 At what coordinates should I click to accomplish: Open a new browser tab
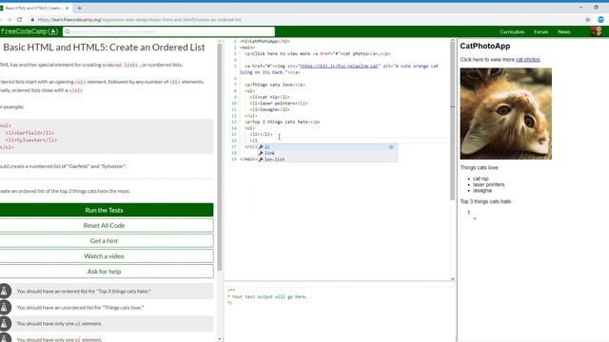tap(79, 8)
